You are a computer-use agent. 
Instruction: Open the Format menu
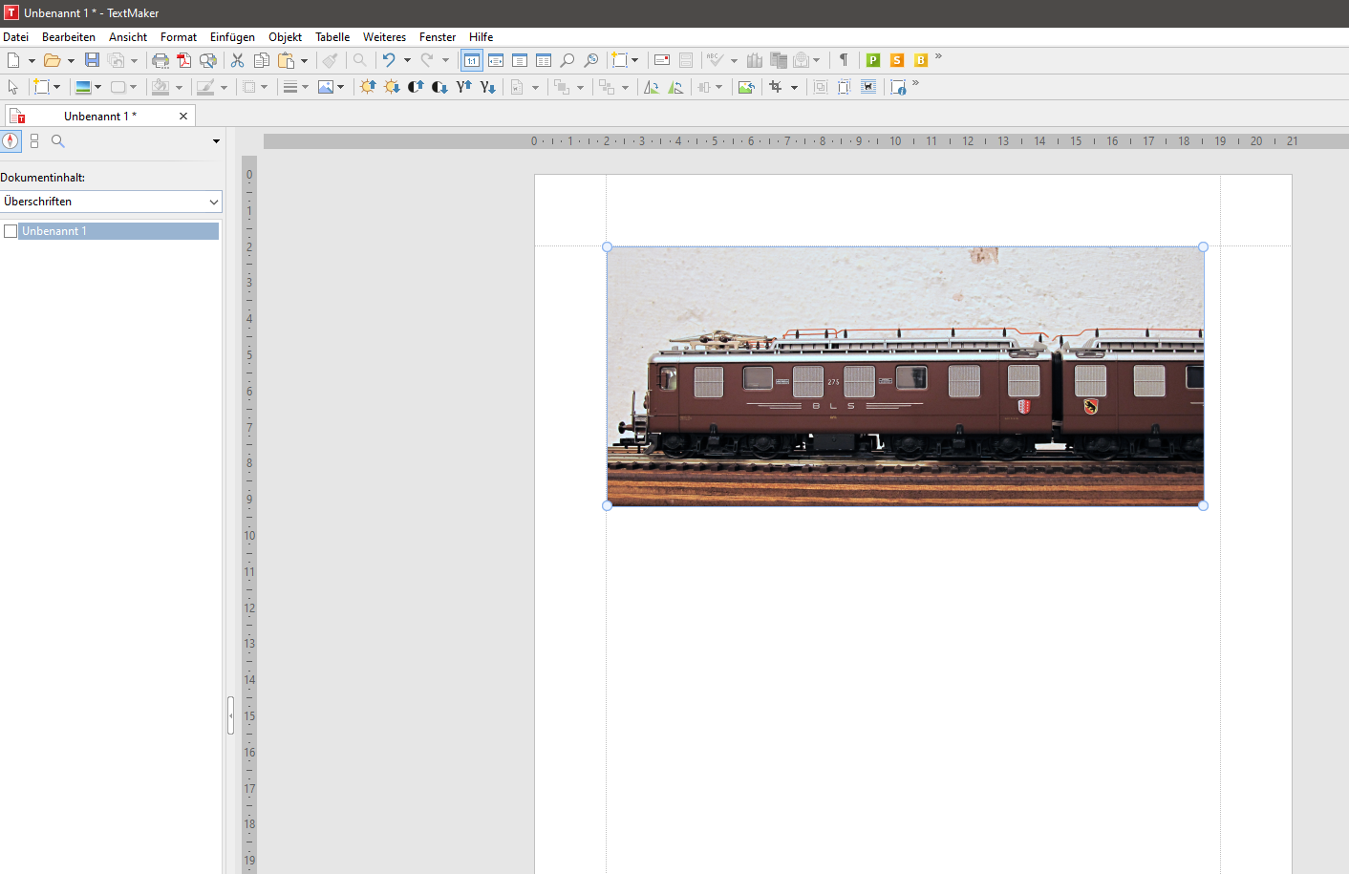[x=179, y=37]
